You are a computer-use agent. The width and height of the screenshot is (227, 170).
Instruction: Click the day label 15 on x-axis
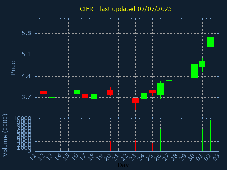[x=66, y=157]
